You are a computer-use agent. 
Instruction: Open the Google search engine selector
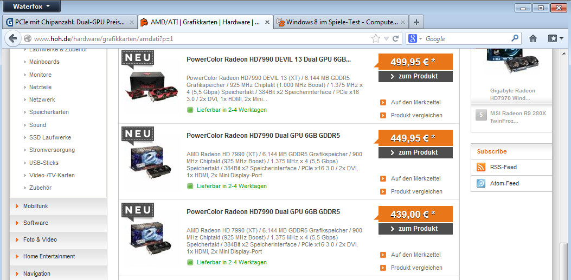coord(415,38)
